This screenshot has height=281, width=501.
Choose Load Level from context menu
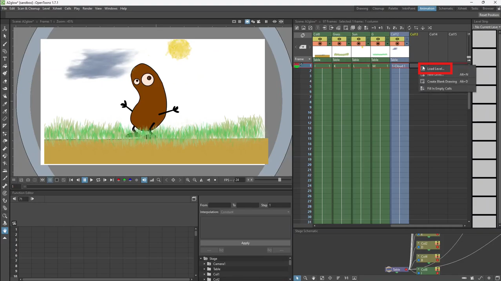click(x=436, y=69)
